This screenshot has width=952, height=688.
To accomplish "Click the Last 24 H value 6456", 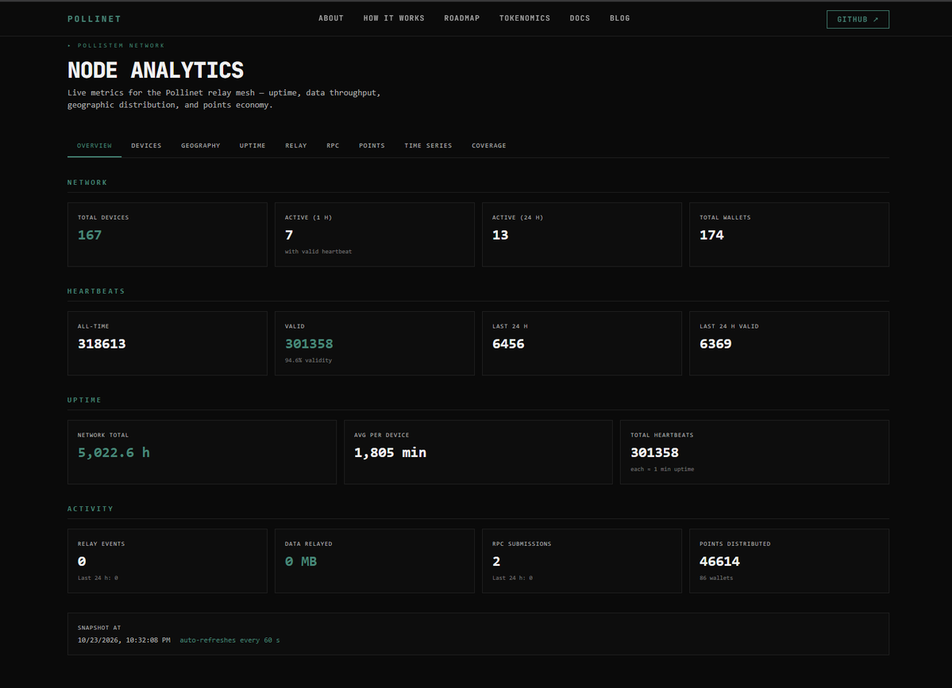I will pos(508,344).
